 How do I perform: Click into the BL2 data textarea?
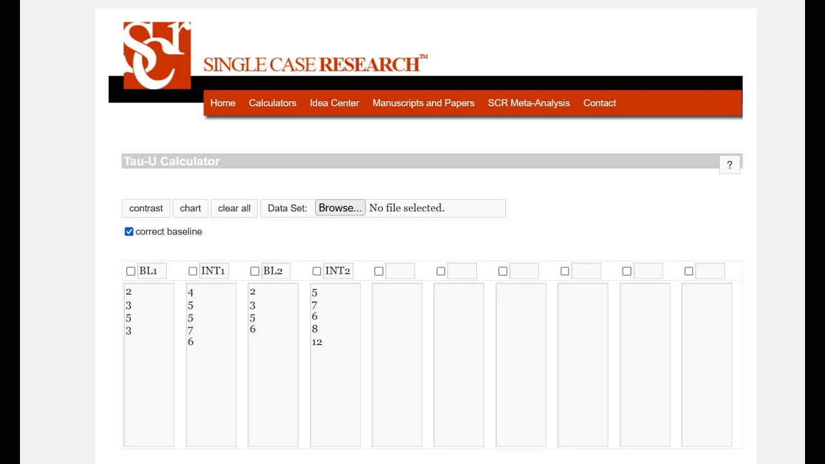tap(273, 365)
